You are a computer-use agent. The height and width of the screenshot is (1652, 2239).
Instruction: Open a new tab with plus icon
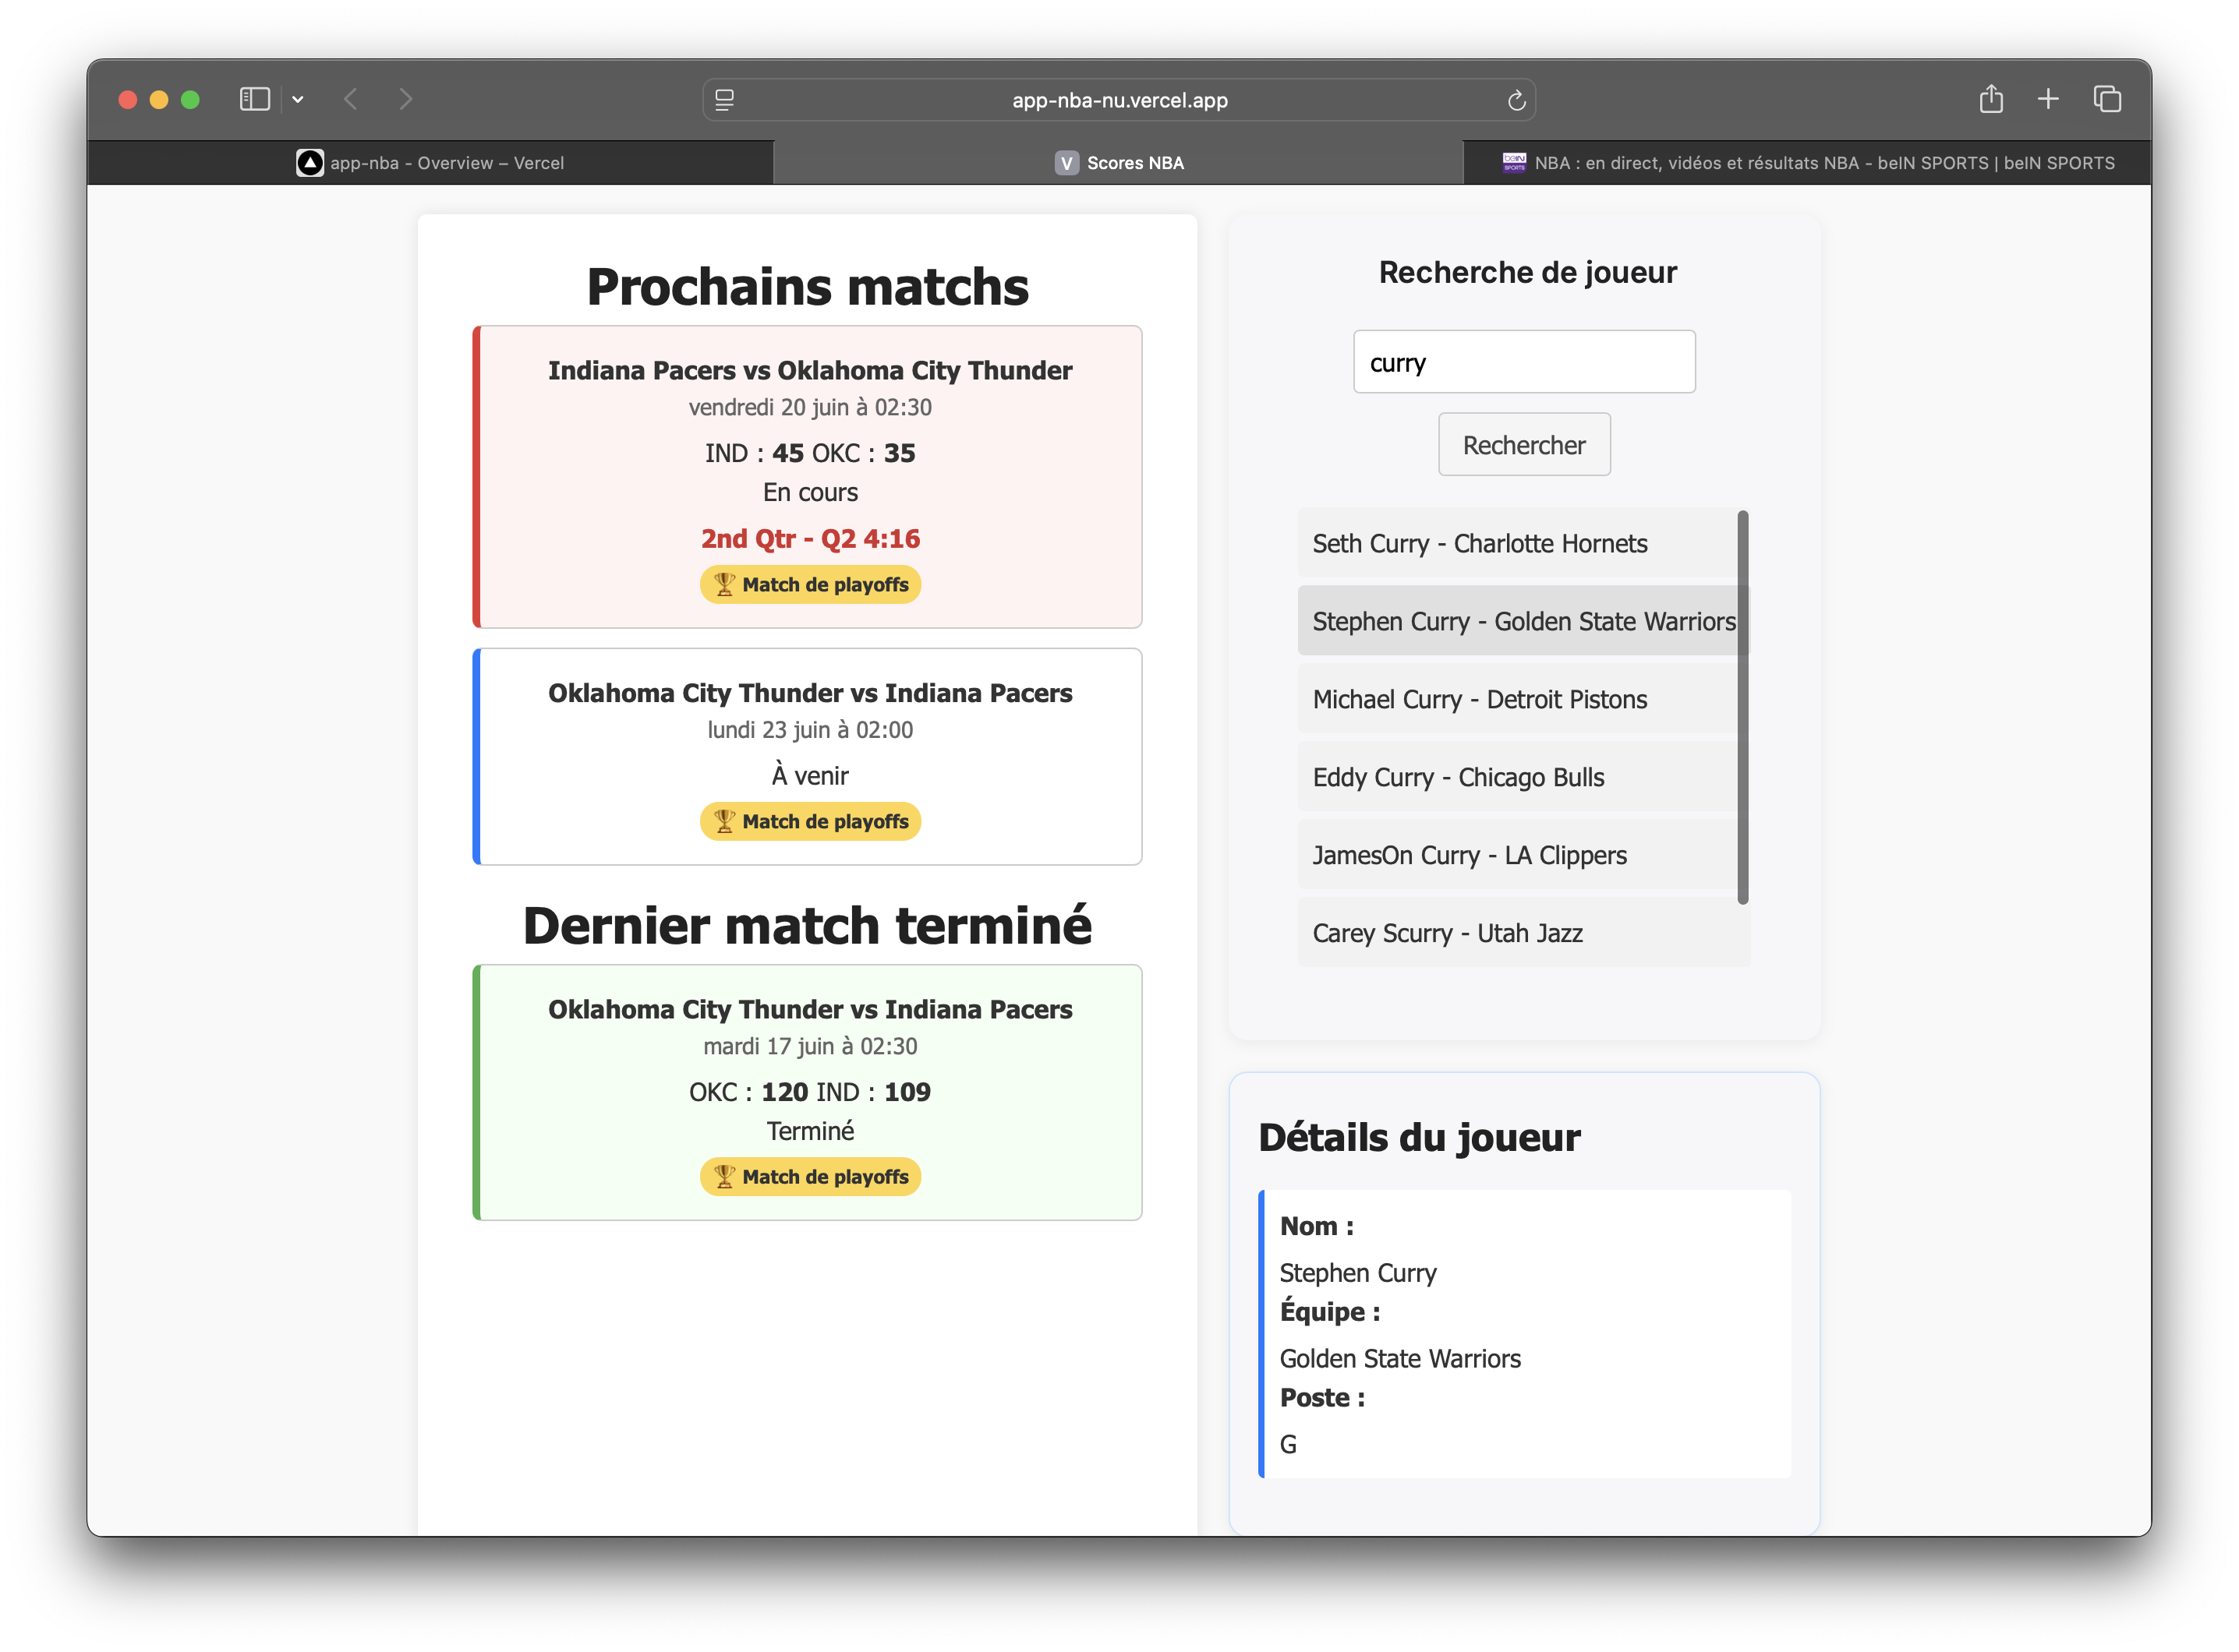(2048, 98)
